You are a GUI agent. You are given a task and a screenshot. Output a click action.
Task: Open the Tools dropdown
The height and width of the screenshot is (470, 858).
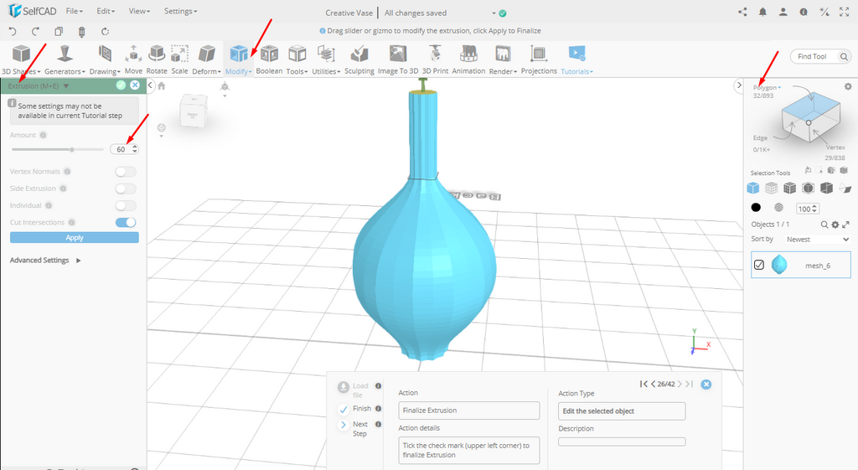tap(297, 59)
